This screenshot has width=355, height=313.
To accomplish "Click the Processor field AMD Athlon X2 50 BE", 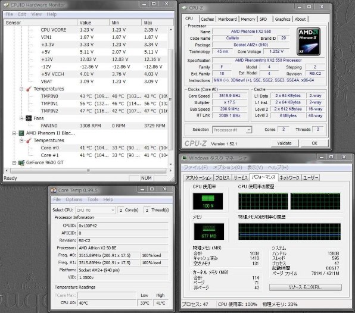I will [123, 248].
